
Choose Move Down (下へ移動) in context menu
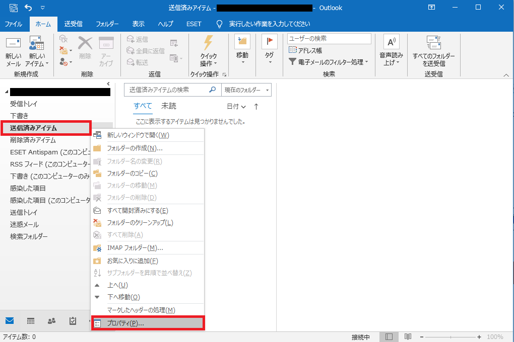148,297
